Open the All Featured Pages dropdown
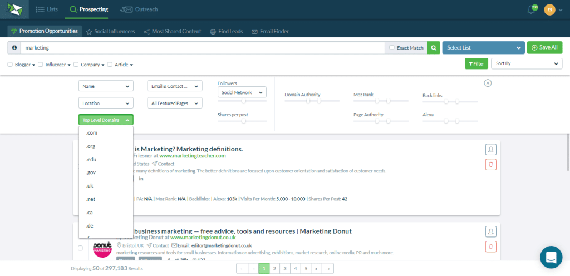The image size is (570, 276). click(174, 103)
